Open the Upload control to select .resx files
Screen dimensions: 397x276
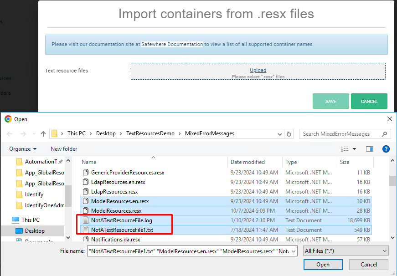258,70
